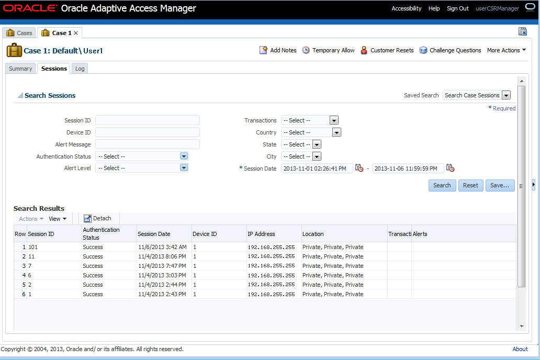Image resolution: width=540 pixels, height=360 pixels.
Task: Click the Session Date end field
Action: (408, 168)
